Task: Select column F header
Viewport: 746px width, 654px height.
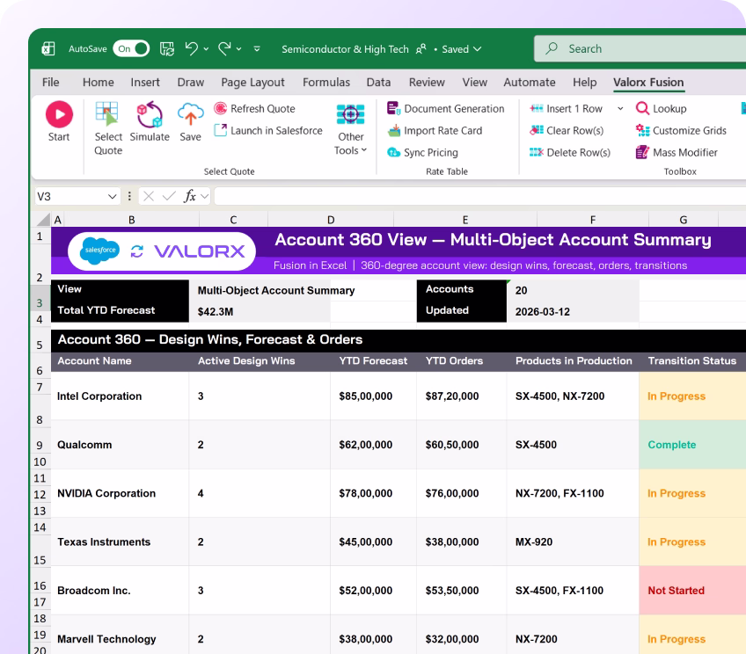Action: click(x=593, y=220)
